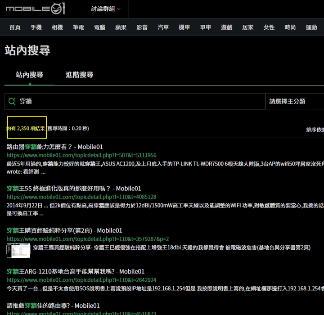Open the 機車 nav section
324x315 pixels.
(184, 27)
